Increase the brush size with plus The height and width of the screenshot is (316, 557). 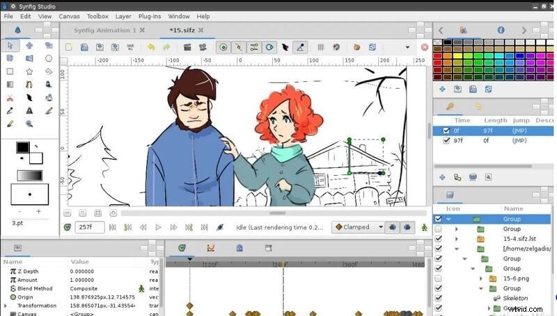[38, 211]
